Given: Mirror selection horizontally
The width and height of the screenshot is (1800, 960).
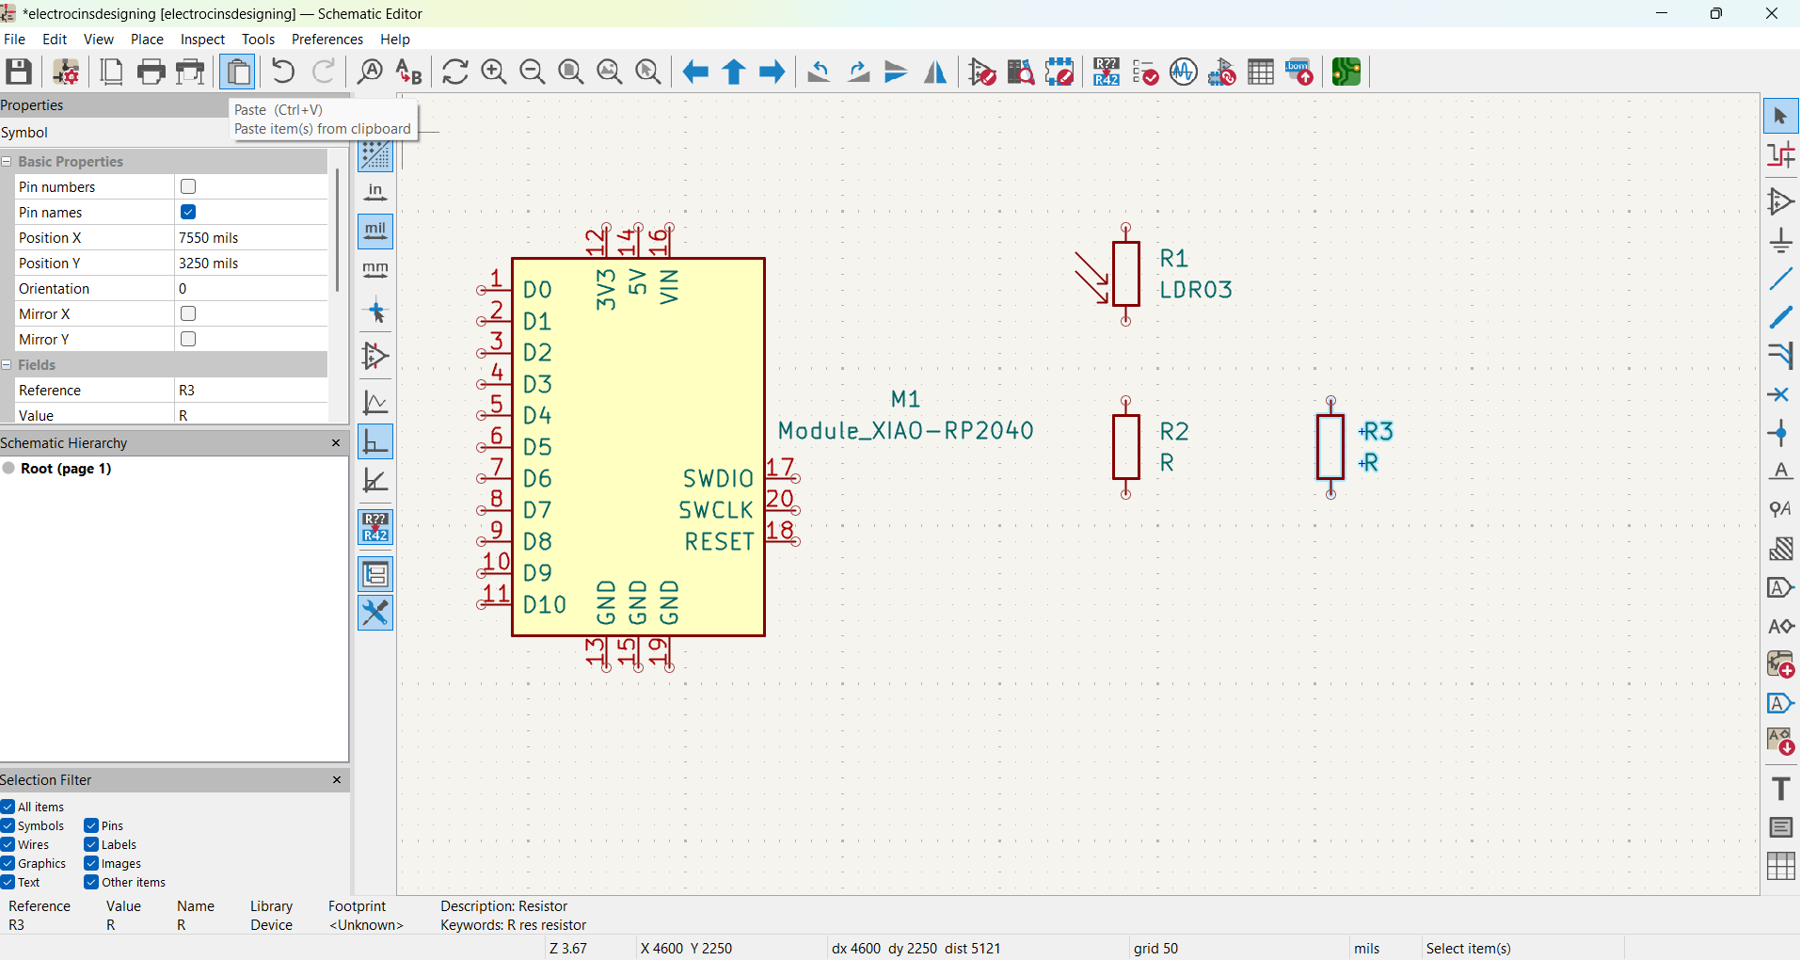Looking at the screenshot, I should pyautogui.click(x=935, y=72).
